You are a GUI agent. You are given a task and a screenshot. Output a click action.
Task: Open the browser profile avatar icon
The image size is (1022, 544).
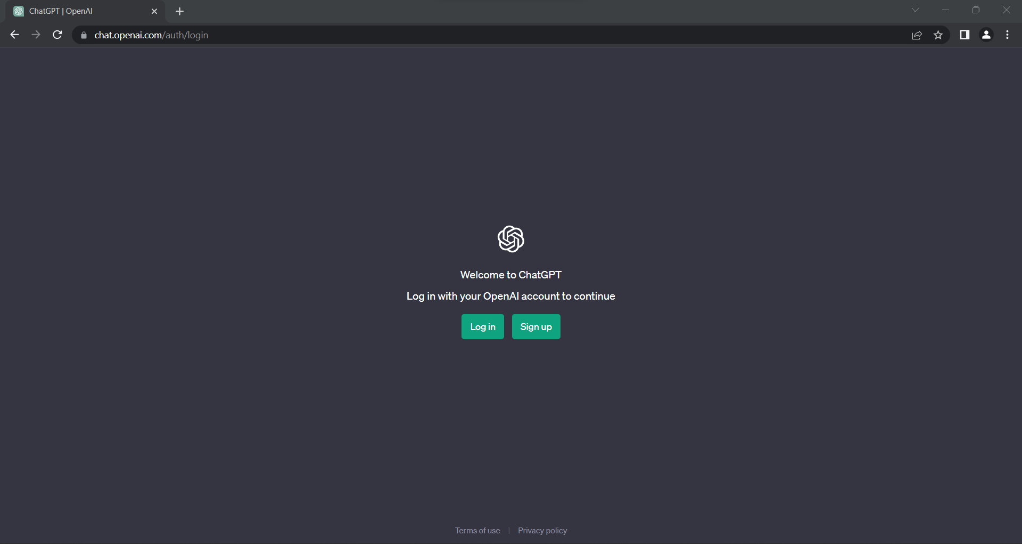(986, 35)
